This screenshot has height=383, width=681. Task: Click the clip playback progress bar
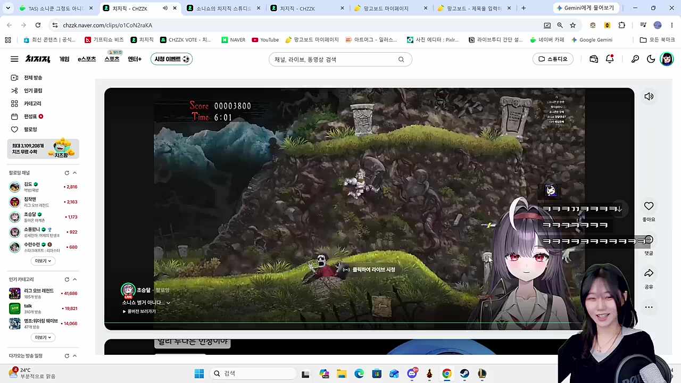pyautogui.click(x=344, y=322)
